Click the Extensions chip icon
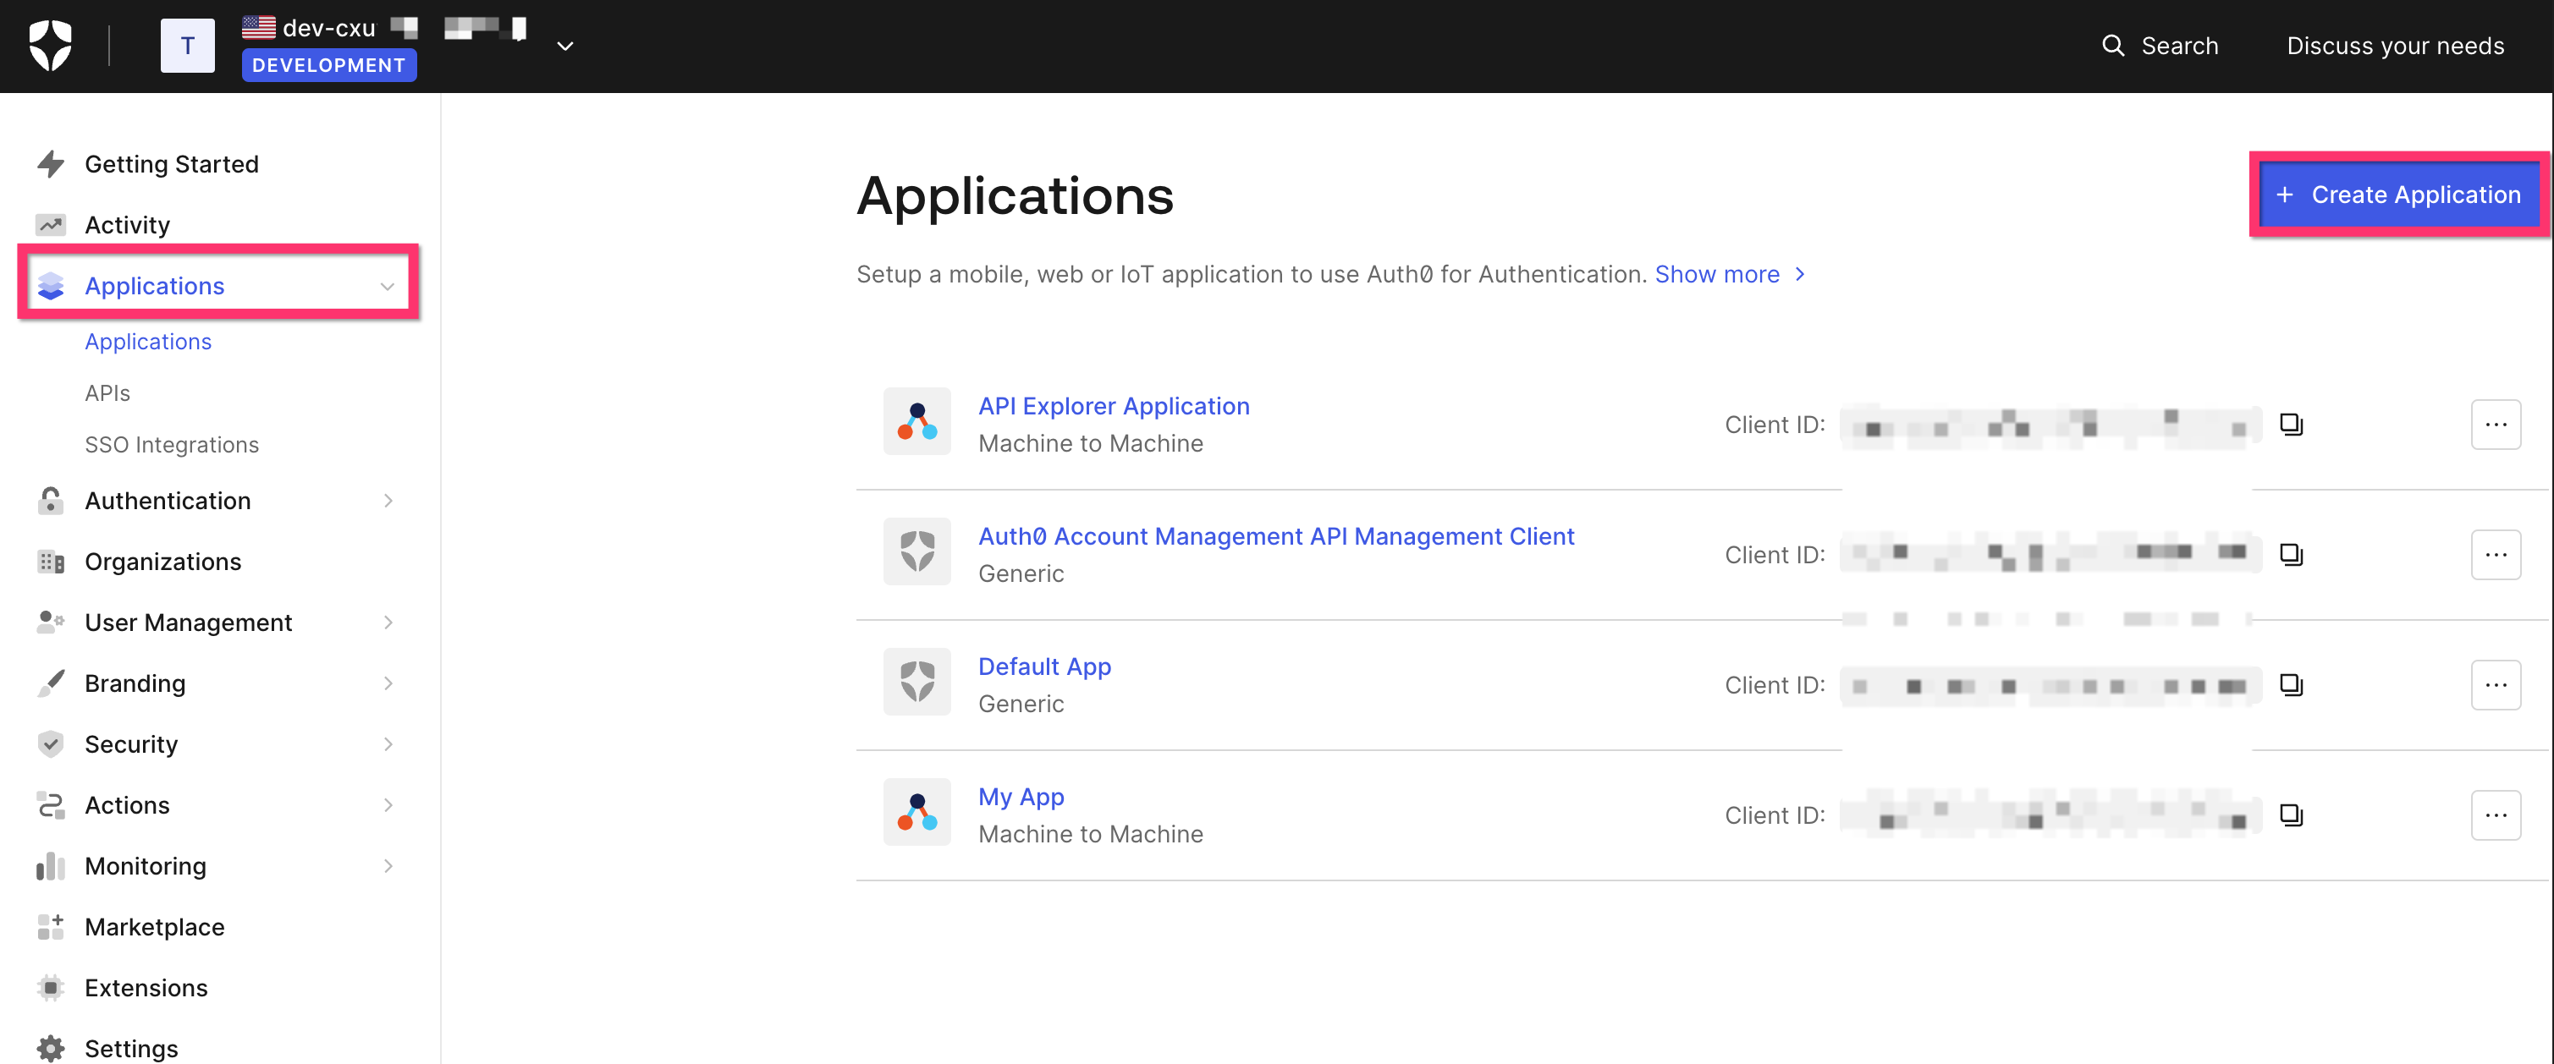 pyautogui.click(x=51, y=988)
